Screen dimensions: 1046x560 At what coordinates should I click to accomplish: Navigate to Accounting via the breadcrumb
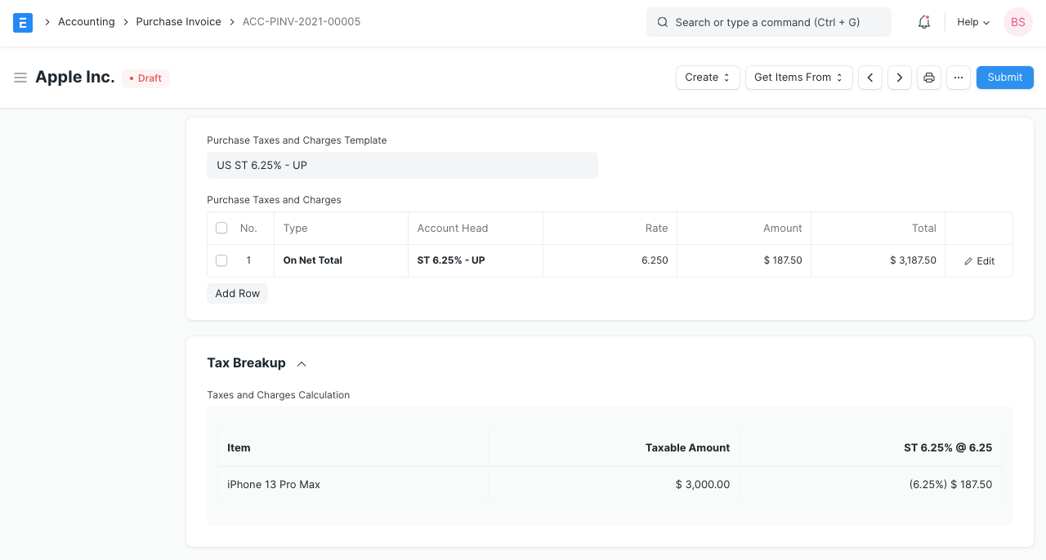tap(86, 22)
